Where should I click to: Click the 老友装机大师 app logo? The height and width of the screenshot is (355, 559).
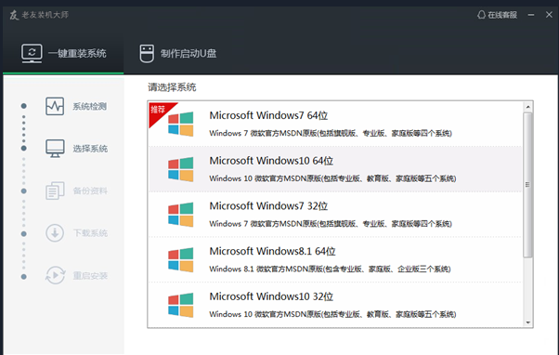click(14, 15)
